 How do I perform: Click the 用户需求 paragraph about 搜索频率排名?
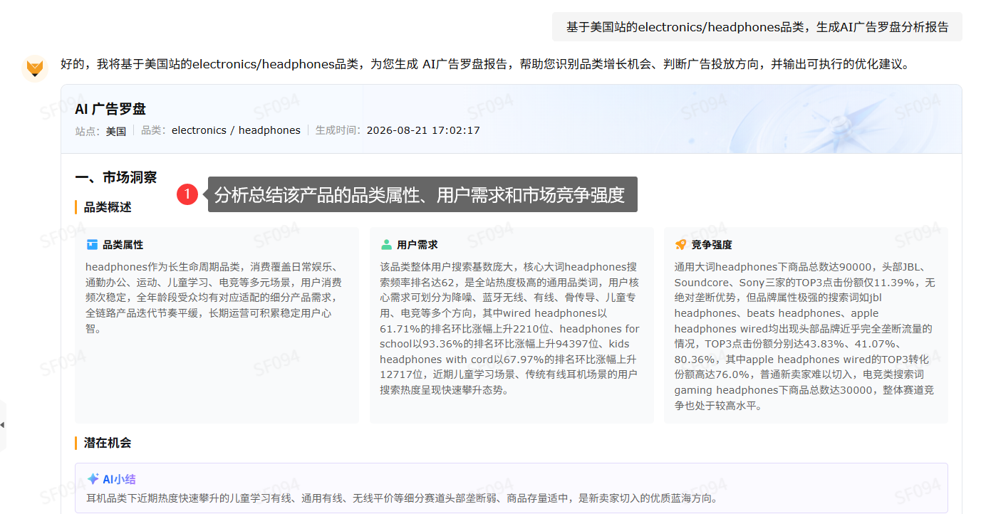pyautogui.click(x=510, y=329)
